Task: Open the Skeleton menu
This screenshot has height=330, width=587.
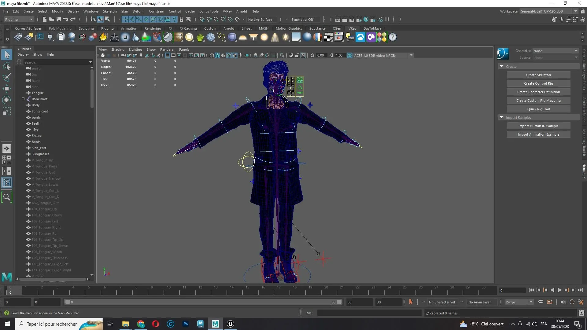Action: (x=109, y=11)
